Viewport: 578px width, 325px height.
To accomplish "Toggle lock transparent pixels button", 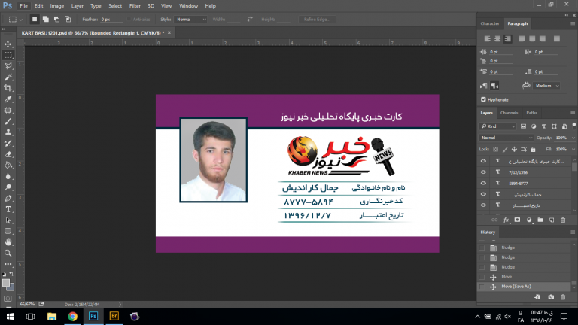I will pos(495,149).
